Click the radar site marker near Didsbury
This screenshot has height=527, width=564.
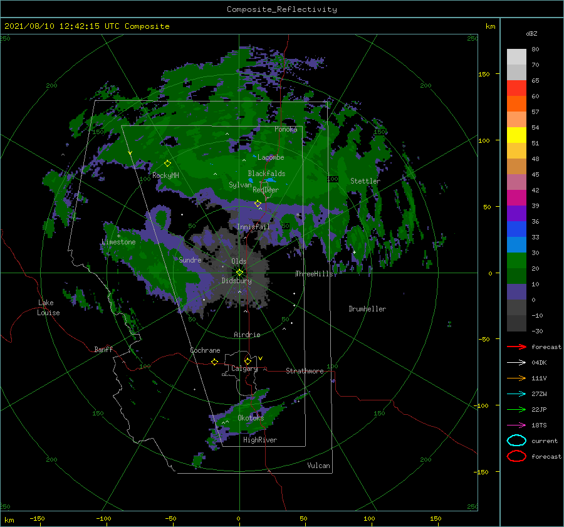click(239, 273)
